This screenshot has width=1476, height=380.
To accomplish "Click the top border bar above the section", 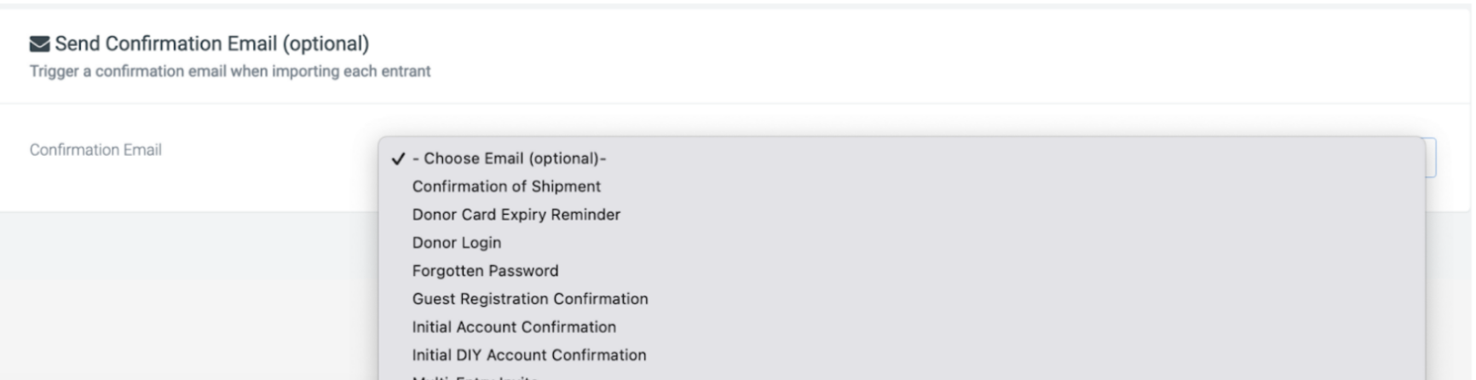I will (738, 6).
